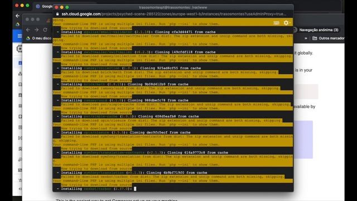The height and width of the screenshot is (201, 357).
Task: Click the Drive bookmark icon in rear window
Action: point(17,24)
